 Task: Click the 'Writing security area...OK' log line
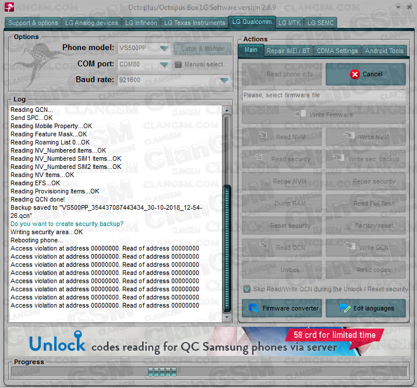tap(47, 232)
